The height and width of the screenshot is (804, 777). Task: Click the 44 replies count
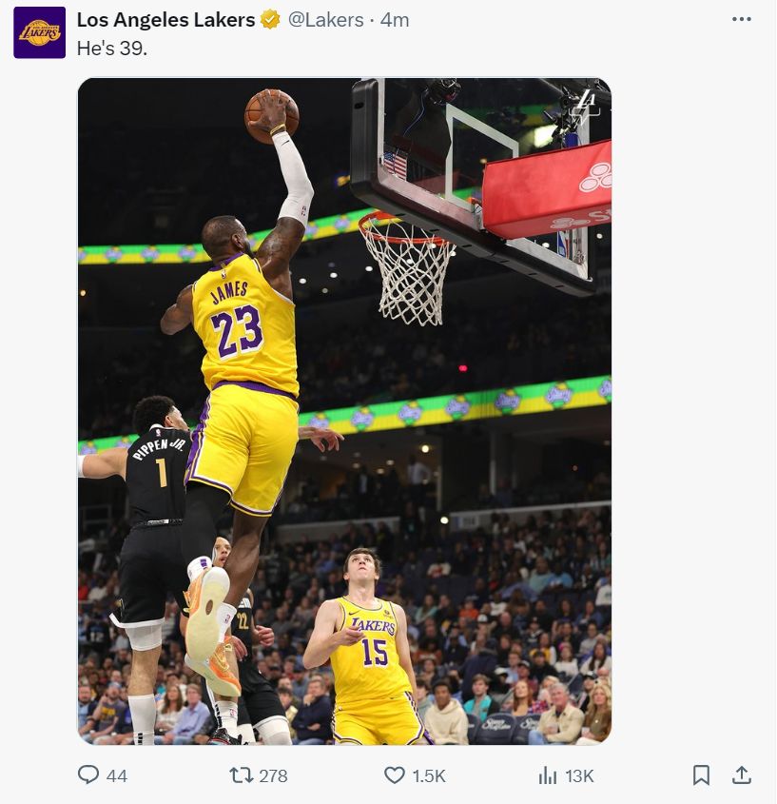click(x=116, y=776)
